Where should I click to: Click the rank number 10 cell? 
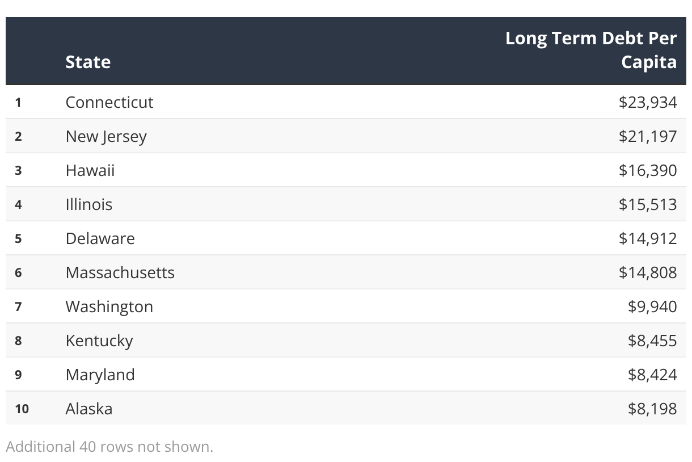click(22, 409)
